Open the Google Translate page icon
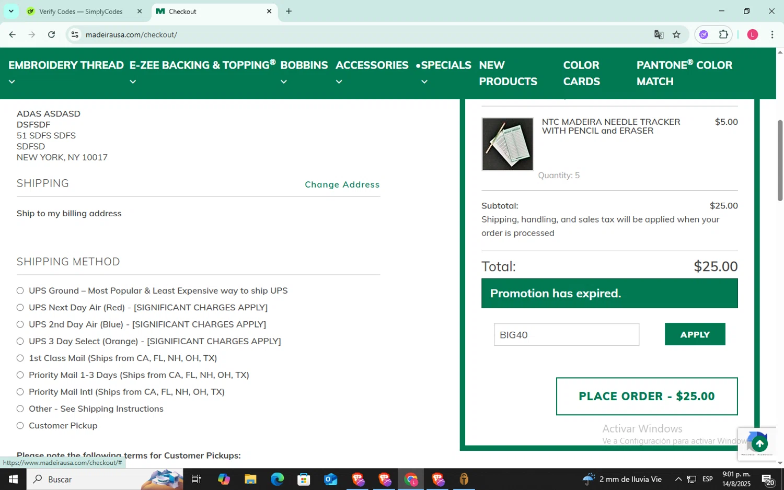784x490 pixels. pyautogui.click(x=659, y=34)
